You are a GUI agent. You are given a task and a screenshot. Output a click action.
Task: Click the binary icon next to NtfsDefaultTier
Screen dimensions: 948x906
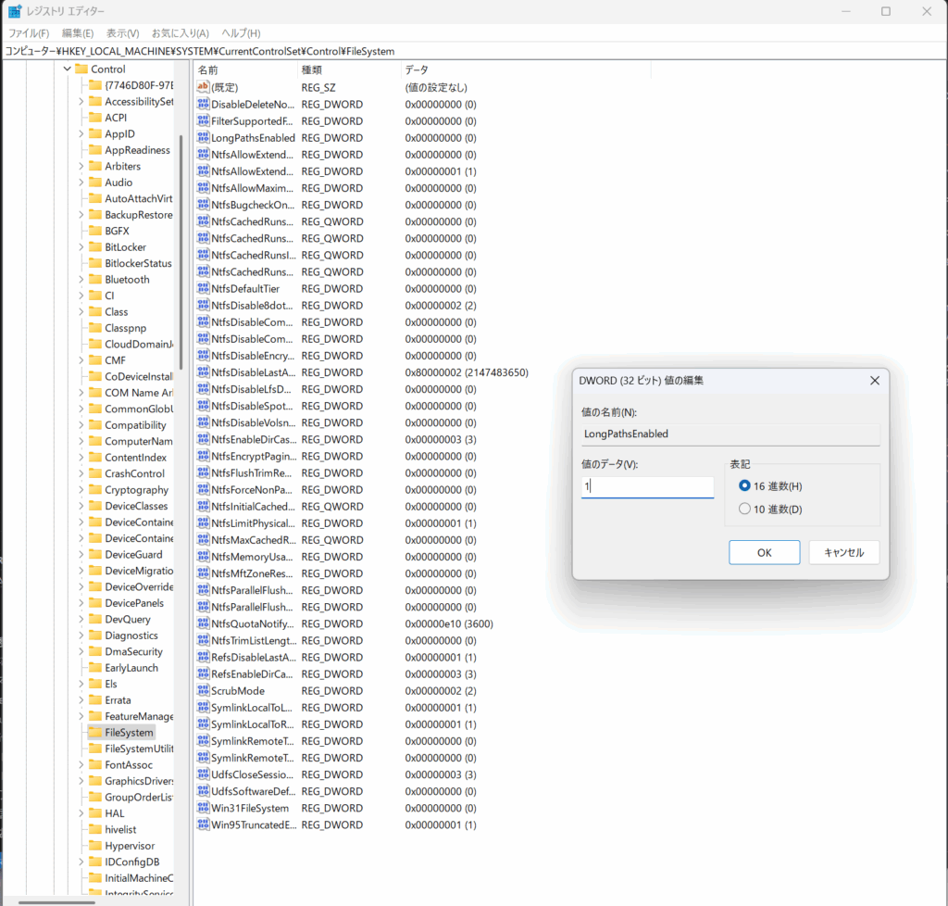(x=203, y=288)
